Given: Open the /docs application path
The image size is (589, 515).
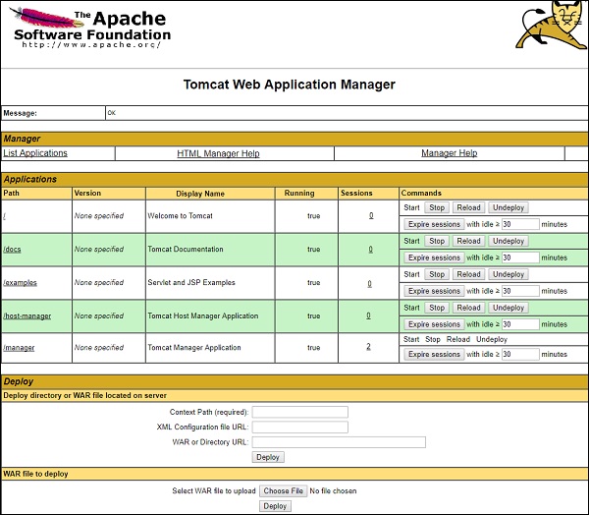Looking at the screenshot, I should 13,250.
